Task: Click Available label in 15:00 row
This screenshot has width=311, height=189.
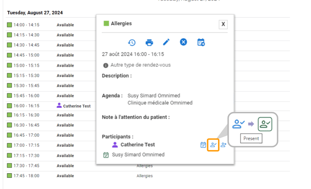Action: 65,65
